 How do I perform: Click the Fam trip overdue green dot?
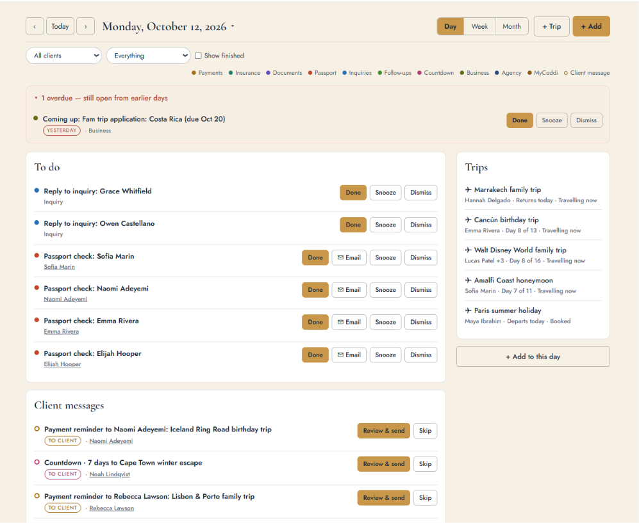(x=36, y=118)
